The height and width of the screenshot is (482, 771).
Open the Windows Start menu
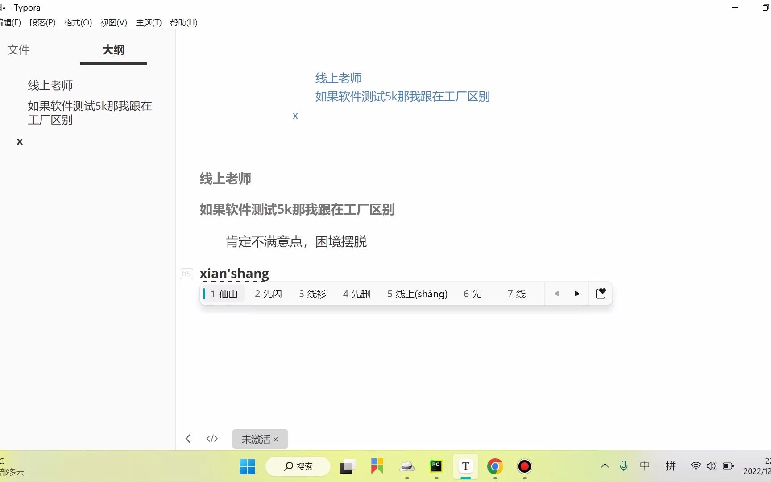pyautogui.click(x=247, y=466)
